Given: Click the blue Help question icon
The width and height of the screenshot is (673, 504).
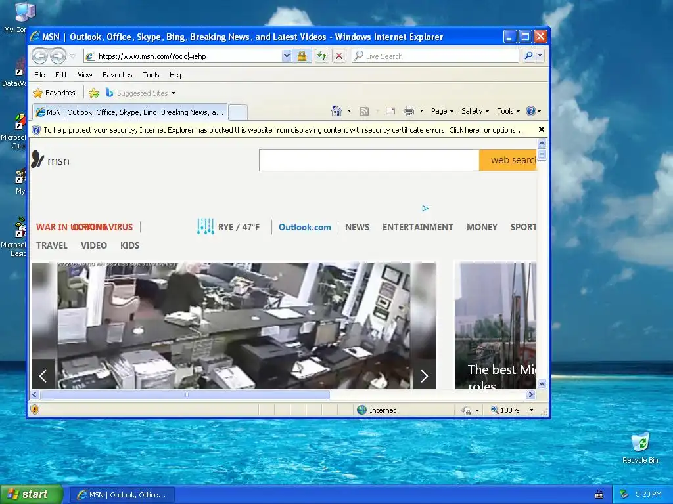Looking at the screenshot, I should click(531, 111).
